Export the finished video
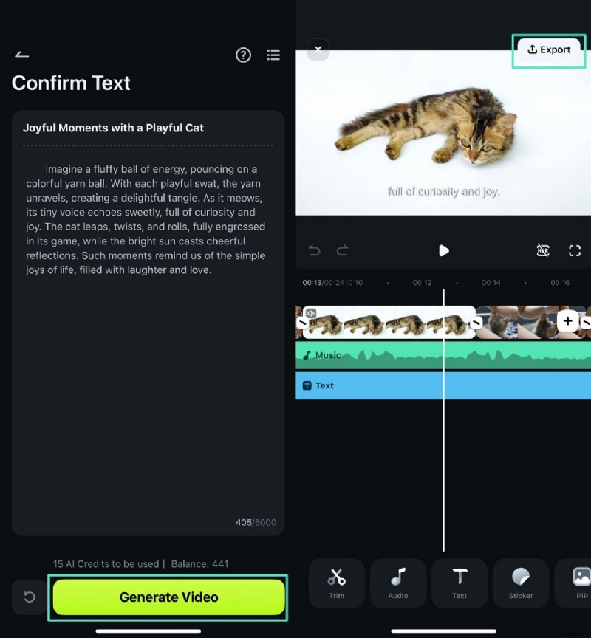Screen dimensions: 591x638 (x=548, y=49)
